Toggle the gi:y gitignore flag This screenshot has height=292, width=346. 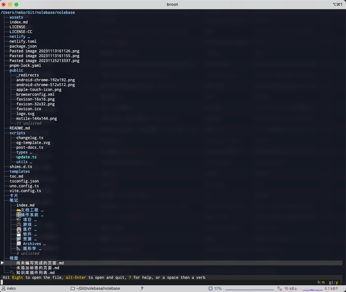click(x=333, y=282)
